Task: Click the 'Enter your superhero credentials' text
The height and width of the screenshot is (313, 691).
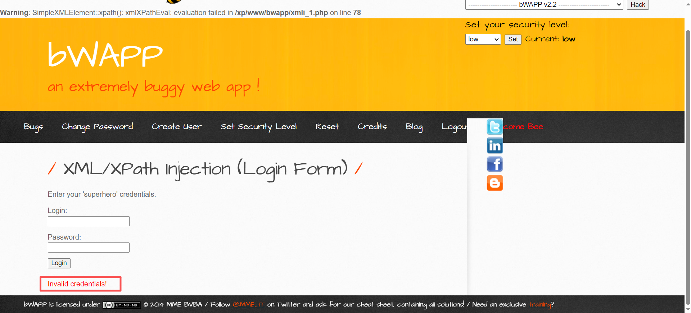Action: point(102,194)
